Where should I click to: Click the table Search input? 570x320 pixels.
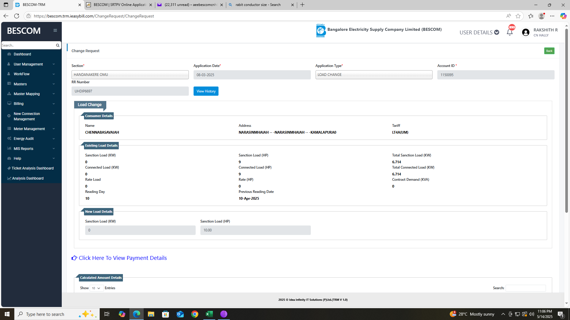(x=525, y=288)
